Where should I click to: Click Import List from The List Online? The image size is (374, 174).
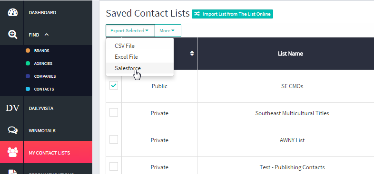click(232, 14)
